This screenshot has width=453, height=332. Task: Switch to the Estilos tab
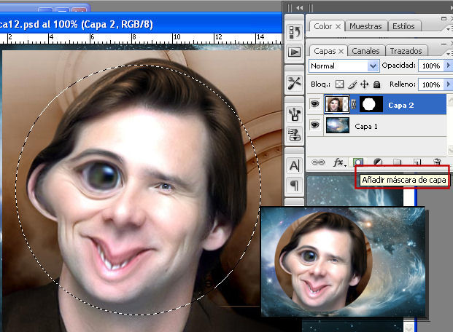(x=403, y=26)
